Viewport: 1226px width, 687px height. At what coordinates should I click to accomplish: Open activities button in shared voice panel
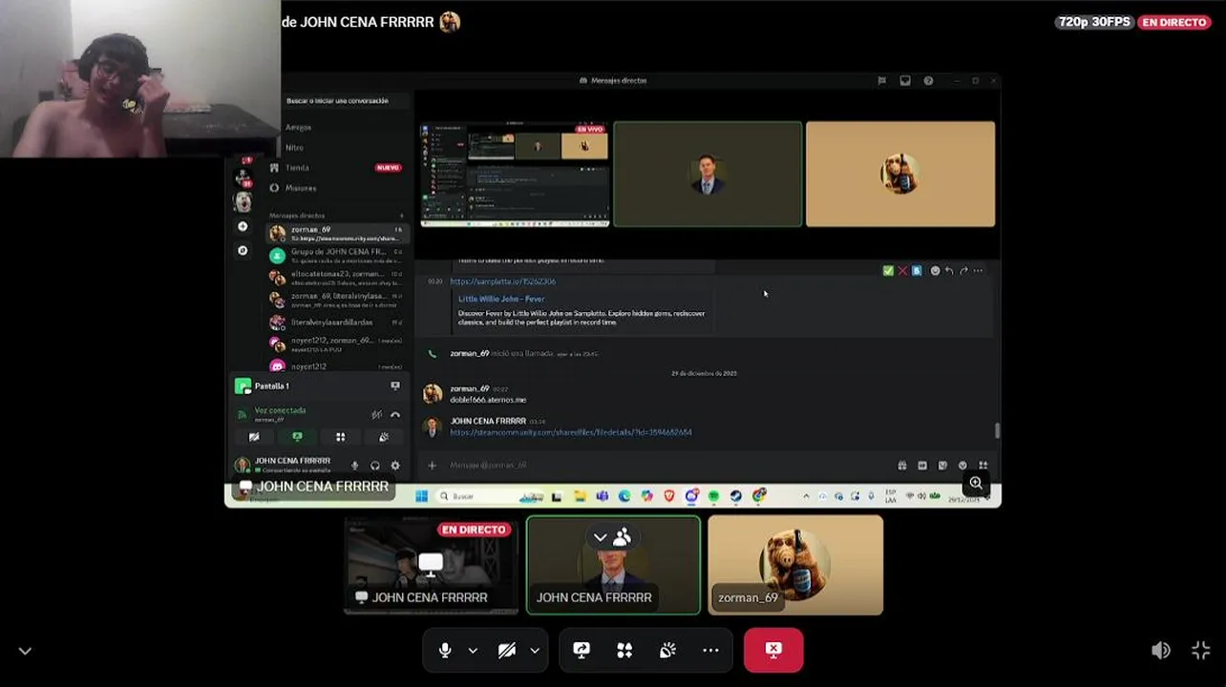[x=340, y=437]
